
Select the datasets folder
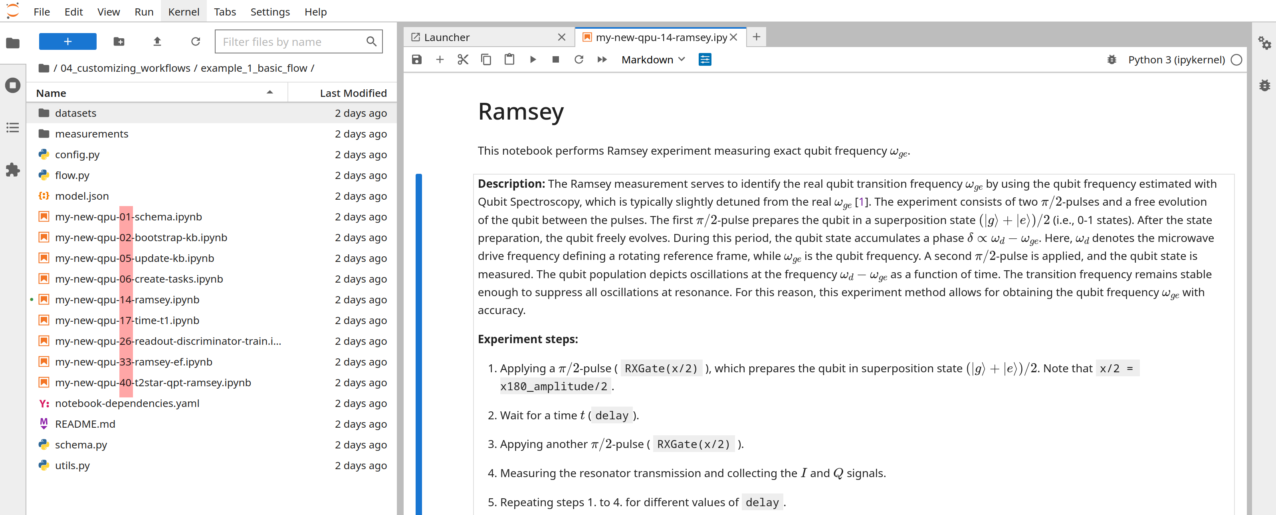coord(212,113)
